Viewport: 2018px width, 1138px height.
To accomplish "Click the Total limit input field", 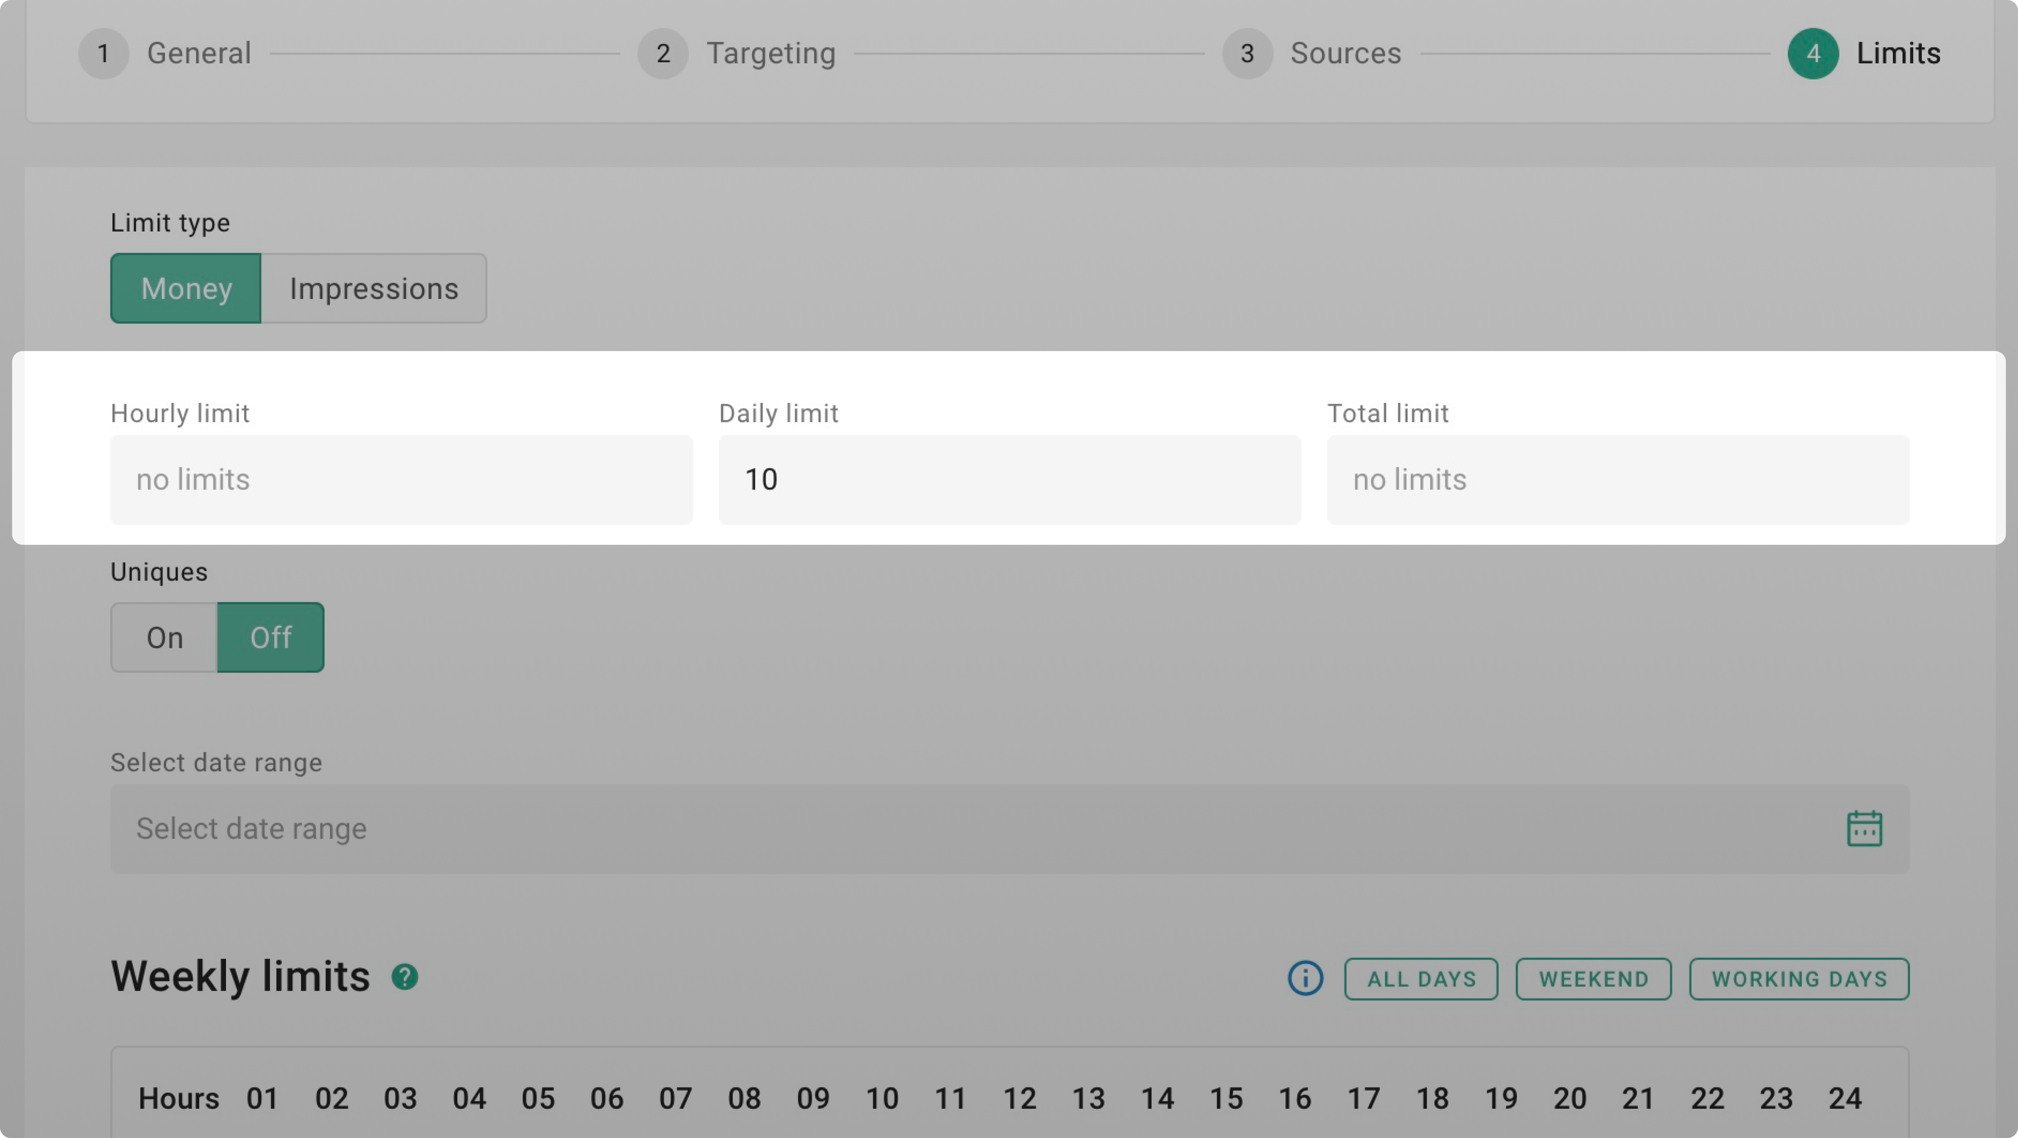I will tap(1618, 479).
